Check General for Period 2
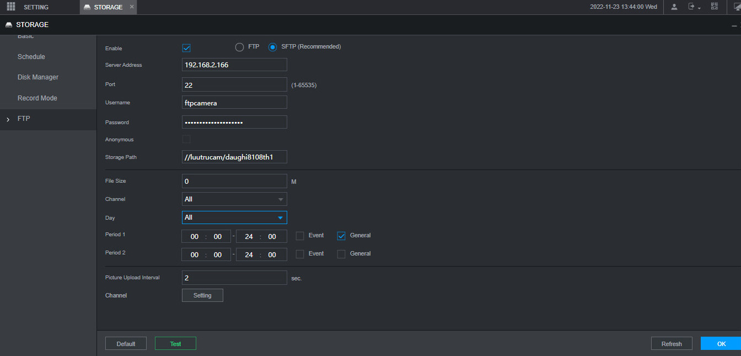 point(341,254)
